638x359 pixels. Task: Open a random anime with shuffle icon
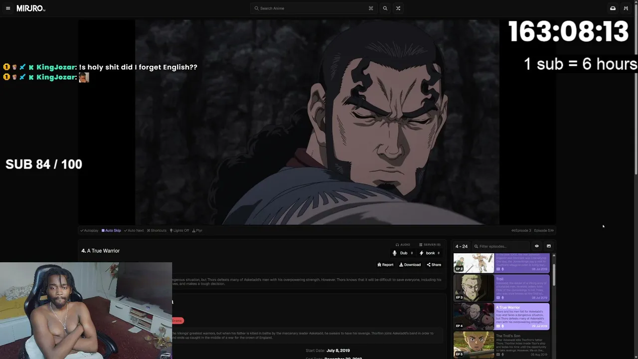(x=398, y=8)
